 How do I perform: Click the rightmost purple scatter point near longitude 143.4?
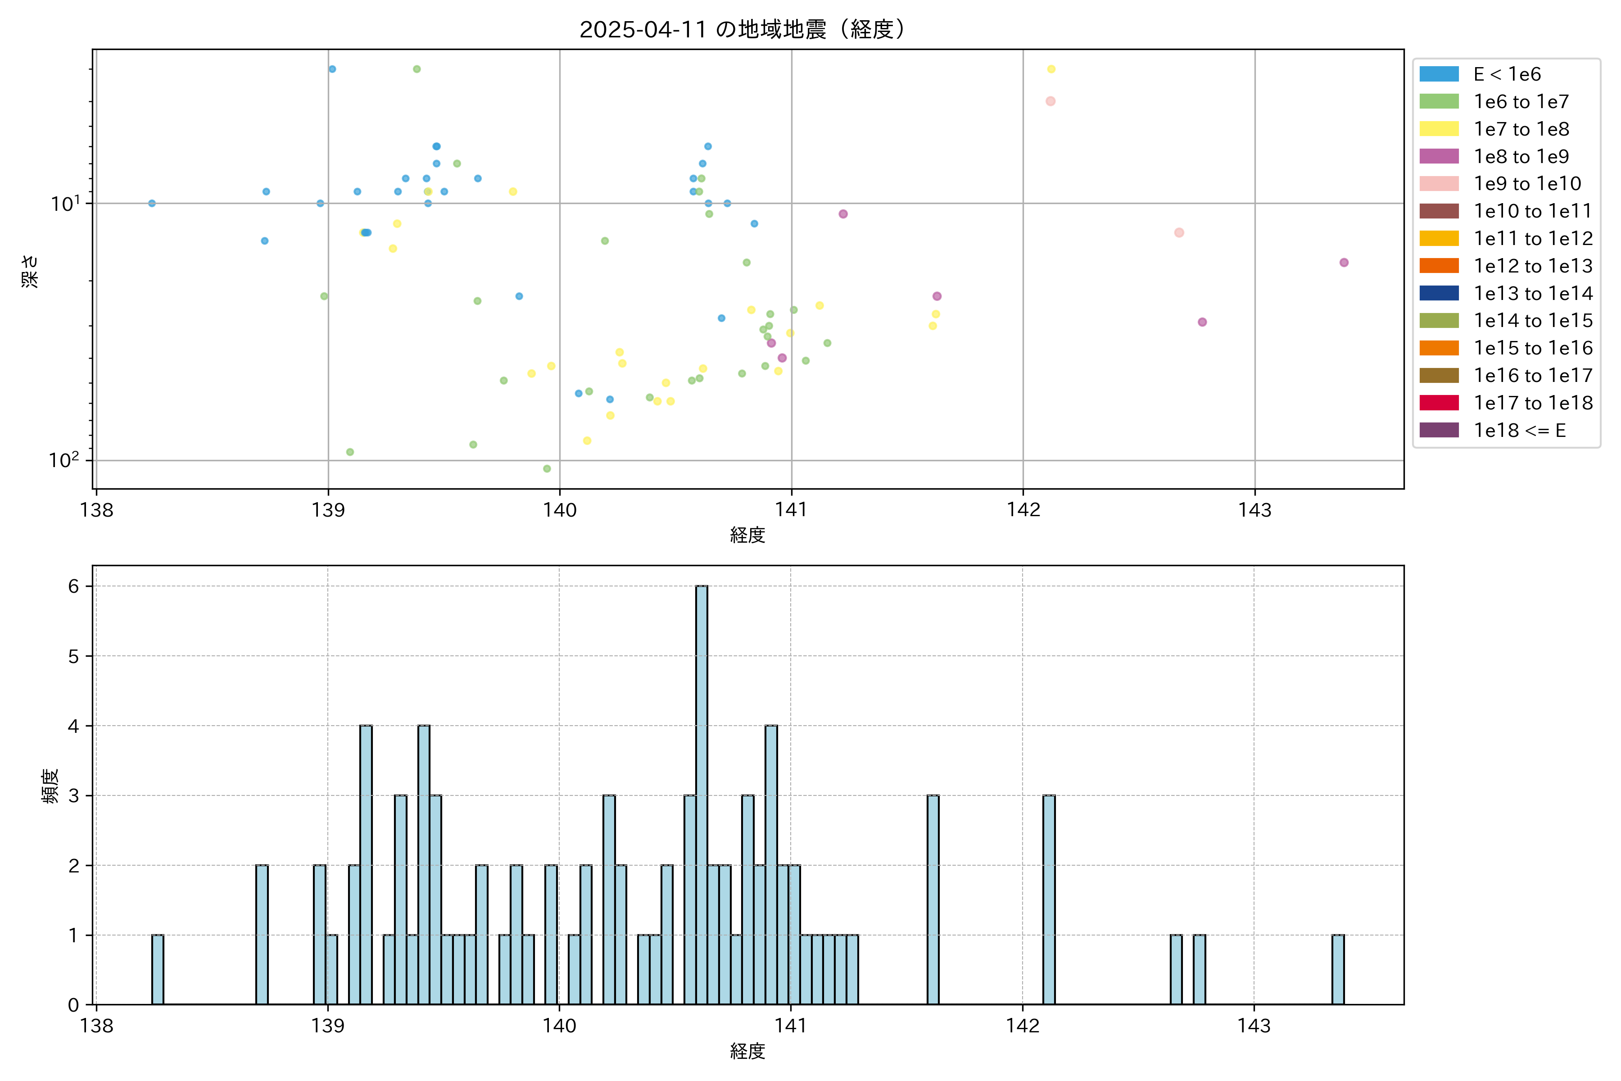click(1344, 263)
